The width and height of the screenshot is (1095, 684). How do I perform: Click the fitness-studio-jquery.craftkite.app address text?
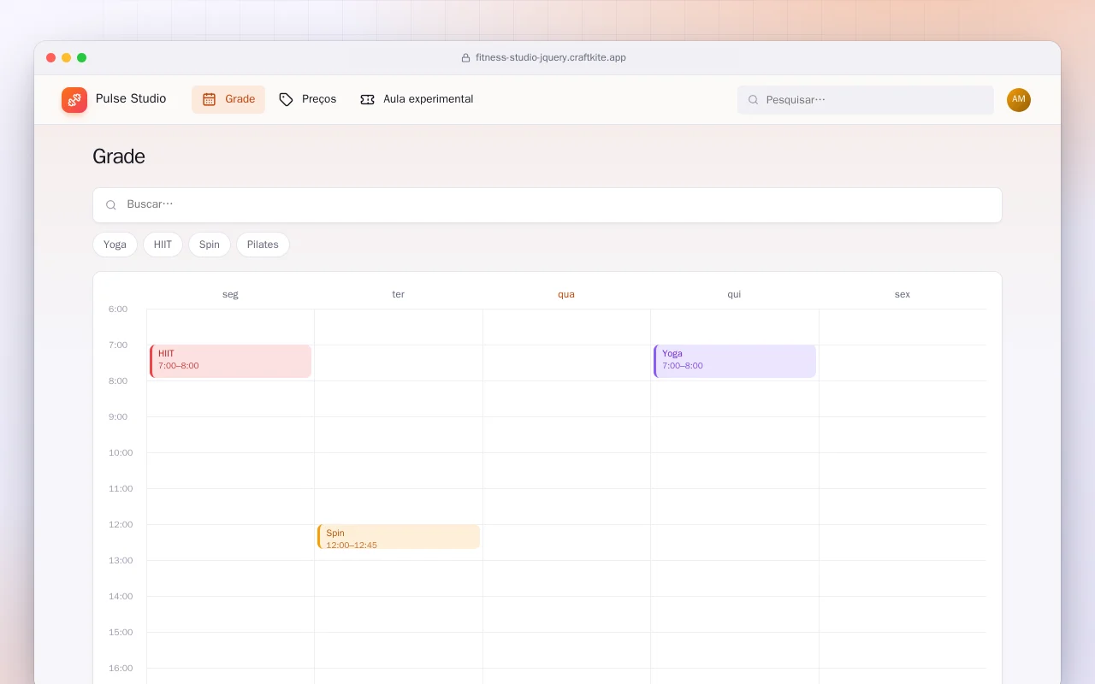tap(551, 58)
